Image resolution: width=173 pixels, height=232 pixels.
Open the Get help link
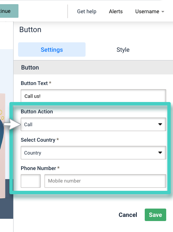pyautogui.click(x=87, y=11)
